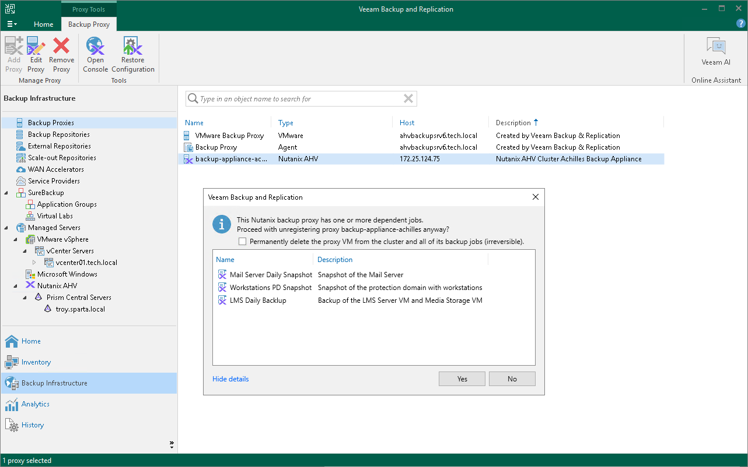Click the Virtual Labs tree icon
Screen dimensions: 748x467
click(30, 216)
